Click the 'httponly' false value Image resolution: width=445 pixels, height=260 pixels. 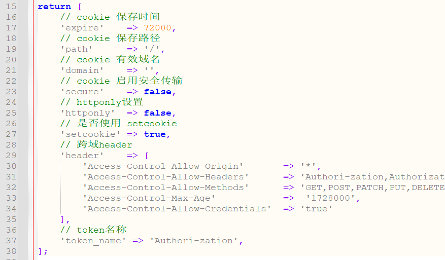point(157,113)
